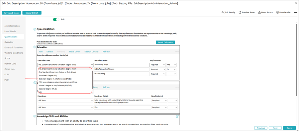The width and height of the screenshot is (299, 131).
Task: Open the And connector dropdown
Action: point(171,65)
